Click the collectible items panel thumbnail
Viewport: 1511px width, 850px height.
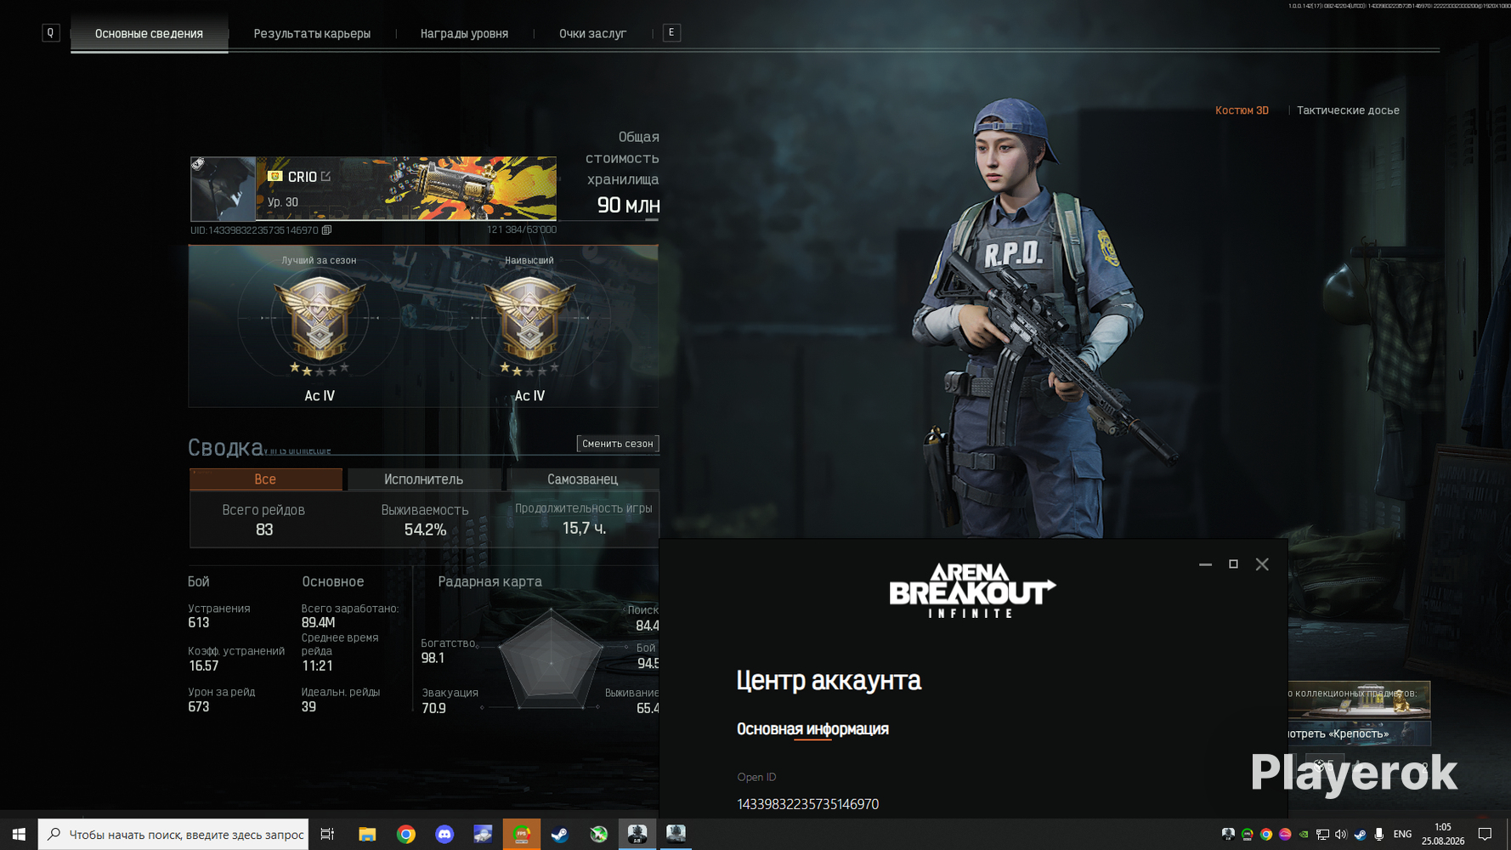click(1358, 700)
